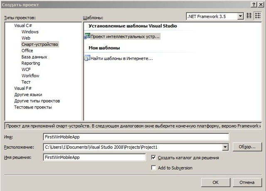Image resolution: width=266 pixels, height=191 pixels.
Task: Select Другие типы проектов node
Action: 37,101
